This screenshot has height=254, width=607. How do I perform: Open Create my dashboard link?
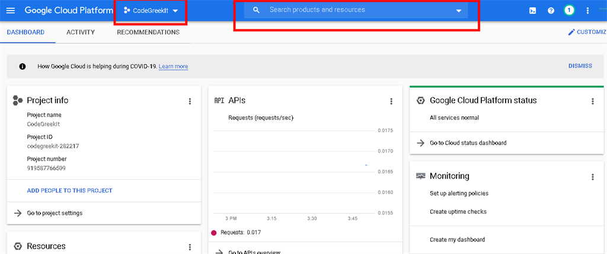(457, 240)
